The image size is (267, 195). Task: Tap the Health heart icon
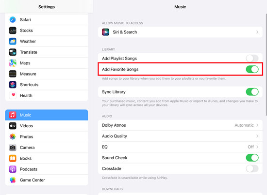pyautogui.click(x=13, y=95)
